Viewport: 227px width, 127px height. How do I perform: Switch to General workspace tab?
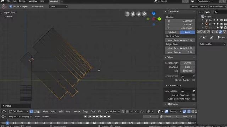point(54,1)
